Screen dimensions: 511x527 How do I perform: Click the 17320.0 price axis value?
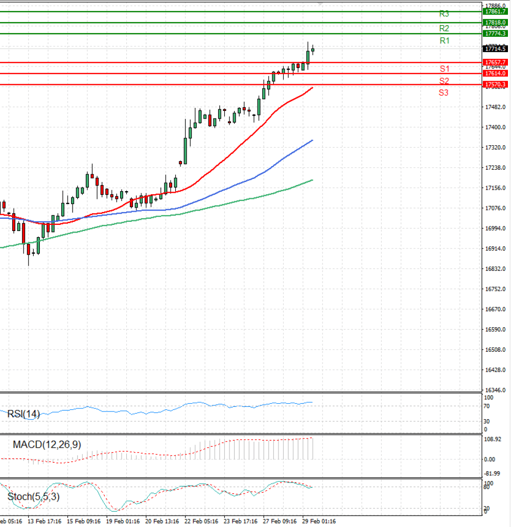pyautogui.click(x=495, y=148)
